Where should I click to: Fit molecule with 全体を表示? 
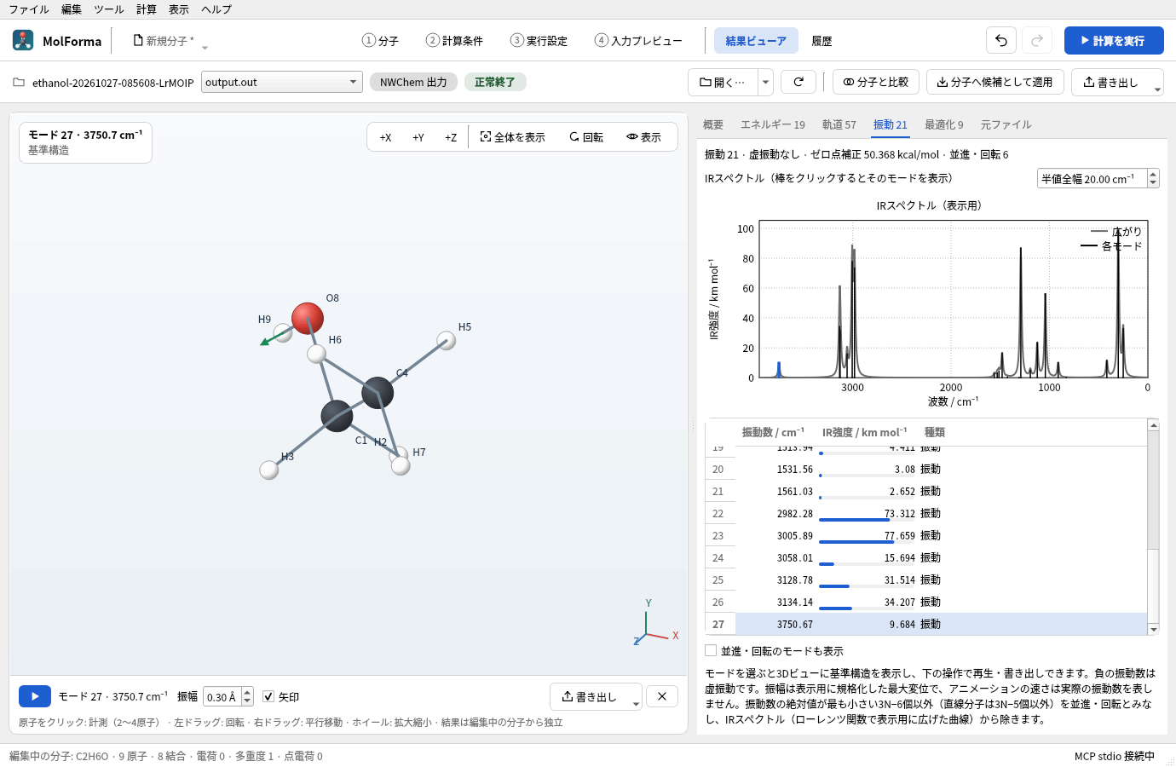click(512, 137)
